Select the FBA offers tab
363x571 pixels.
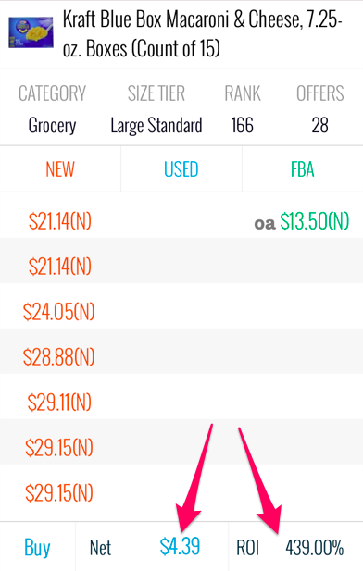(302, 169)
